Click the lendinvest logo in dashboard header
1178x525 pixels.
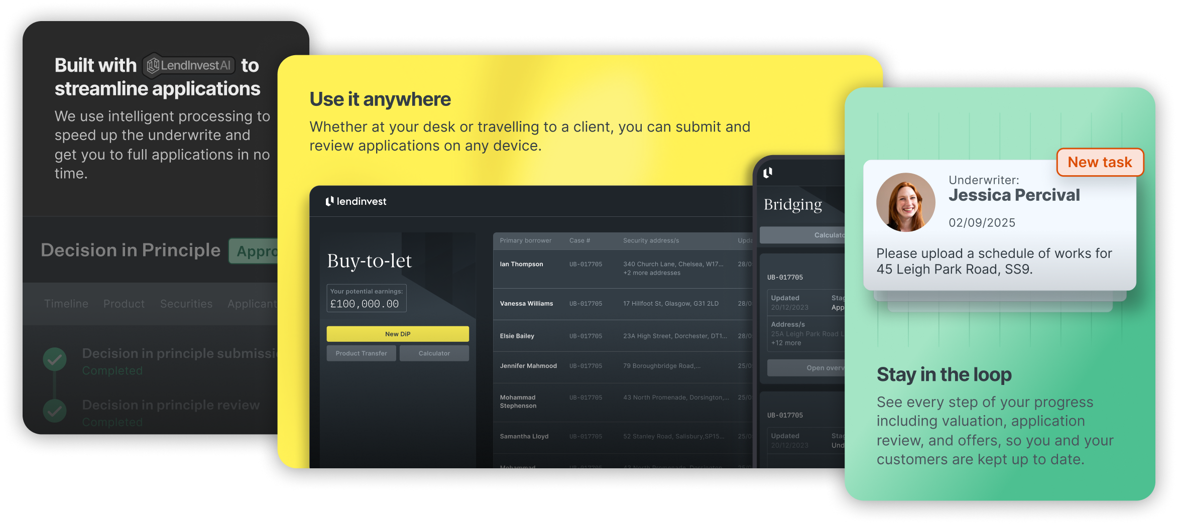point(356,201)
